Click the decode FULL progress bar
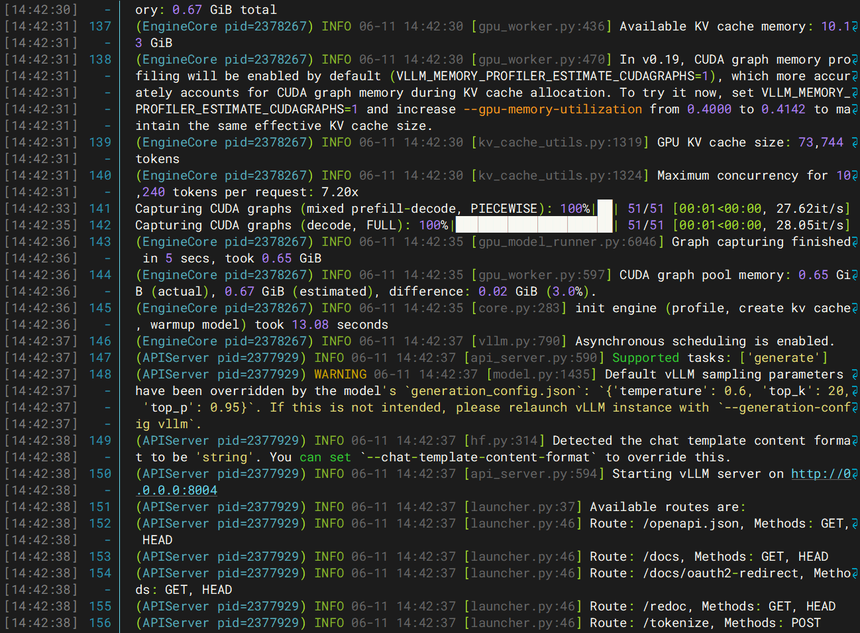This screenshot has height=633, width=860. tap(534, 225)
